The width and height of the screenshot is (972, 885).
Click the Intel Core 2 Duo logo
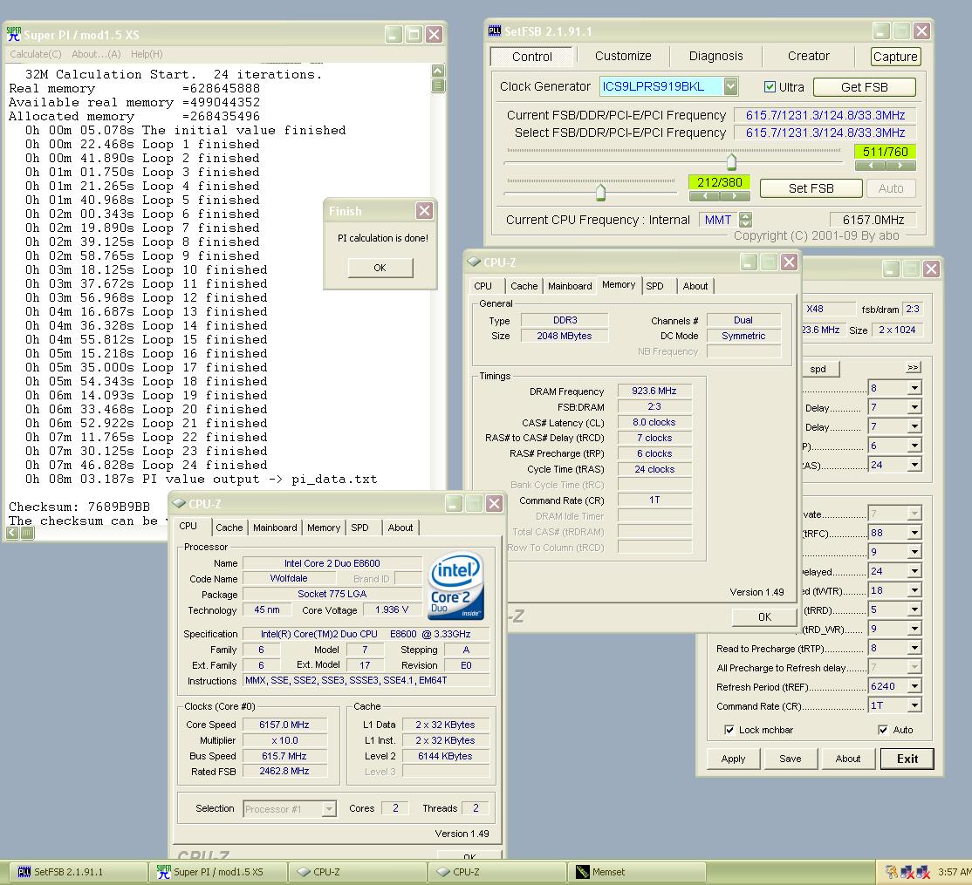point(457,585)
